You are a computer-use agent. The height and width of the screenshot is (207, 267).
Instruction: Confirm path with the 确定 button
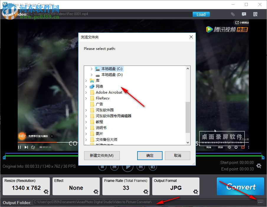tap(150, 156)
